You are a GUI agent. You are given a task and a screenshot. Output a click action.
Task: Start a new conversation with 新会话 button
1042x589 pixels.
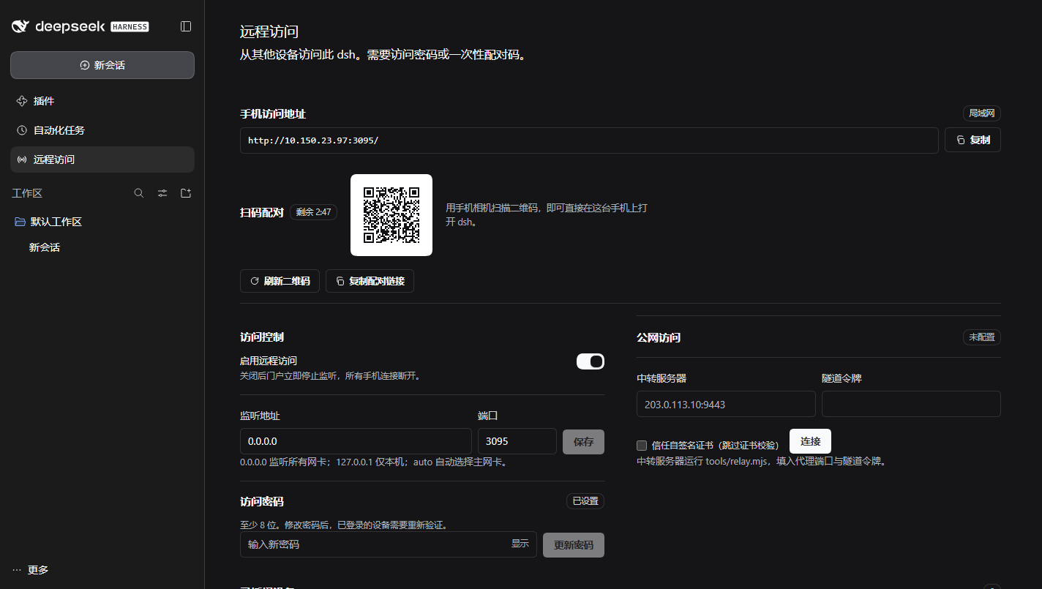coord(102,65)
